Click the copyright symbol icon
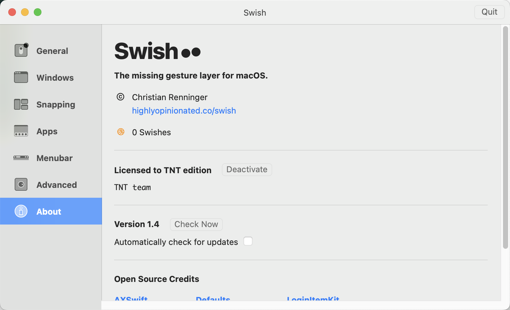The width and height of the screenshot is (510, 310). (x=120, y=97)
